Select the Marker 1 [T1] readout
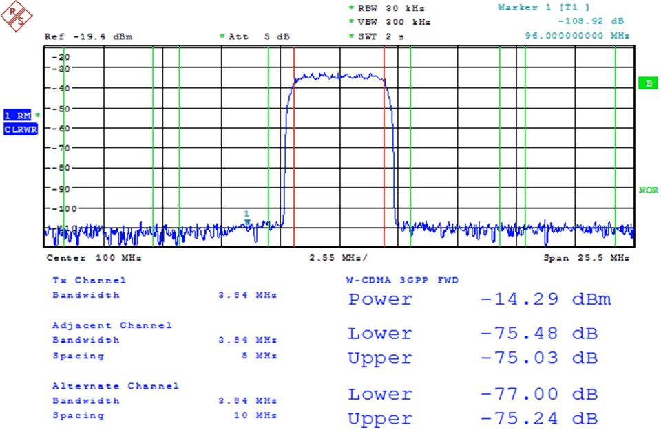Screen dimensions: 661x434 (x=544, y=8)
